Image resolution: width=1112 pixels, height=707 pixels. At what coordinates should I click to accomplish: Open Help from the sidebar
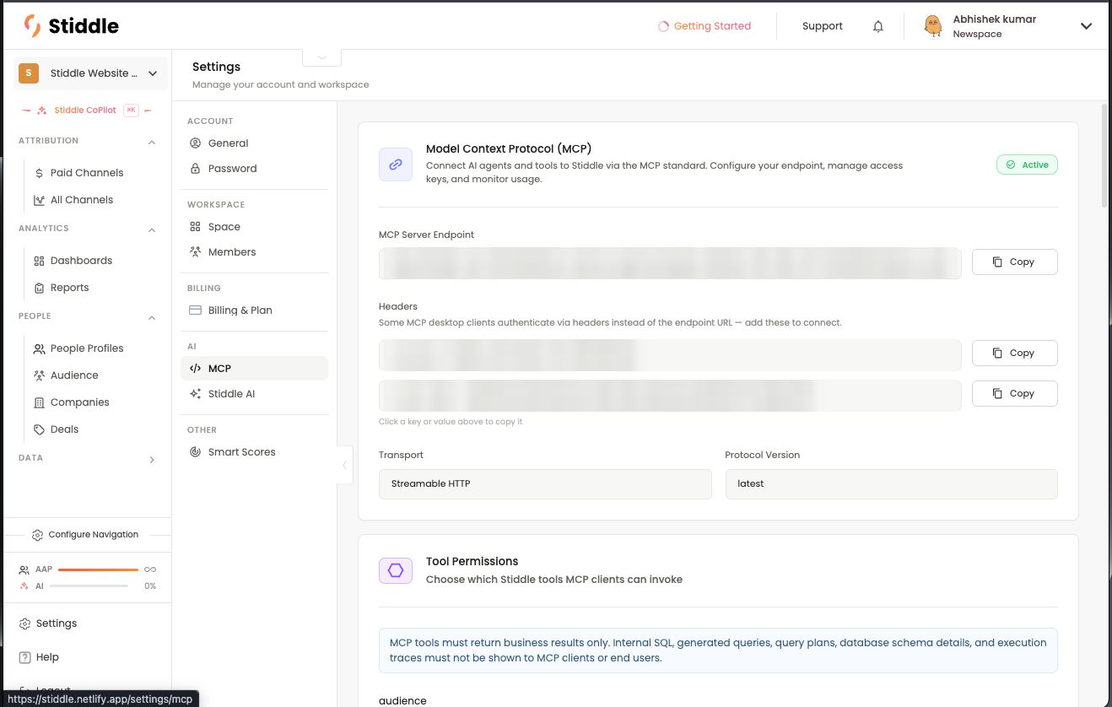point(39,657)
